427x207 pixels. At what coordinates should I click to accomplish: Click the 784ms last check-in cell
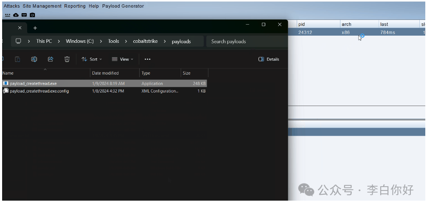(388, 32)
